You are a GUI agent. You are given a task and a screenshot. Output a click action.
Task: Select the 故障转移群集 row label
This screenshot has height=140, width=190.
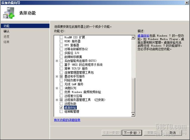(73, 57)
